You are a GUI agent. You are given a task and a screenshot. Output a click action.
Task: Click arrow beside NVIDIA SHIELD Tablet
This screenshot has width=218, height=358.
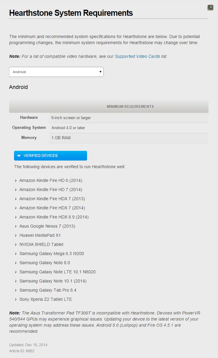16,245
